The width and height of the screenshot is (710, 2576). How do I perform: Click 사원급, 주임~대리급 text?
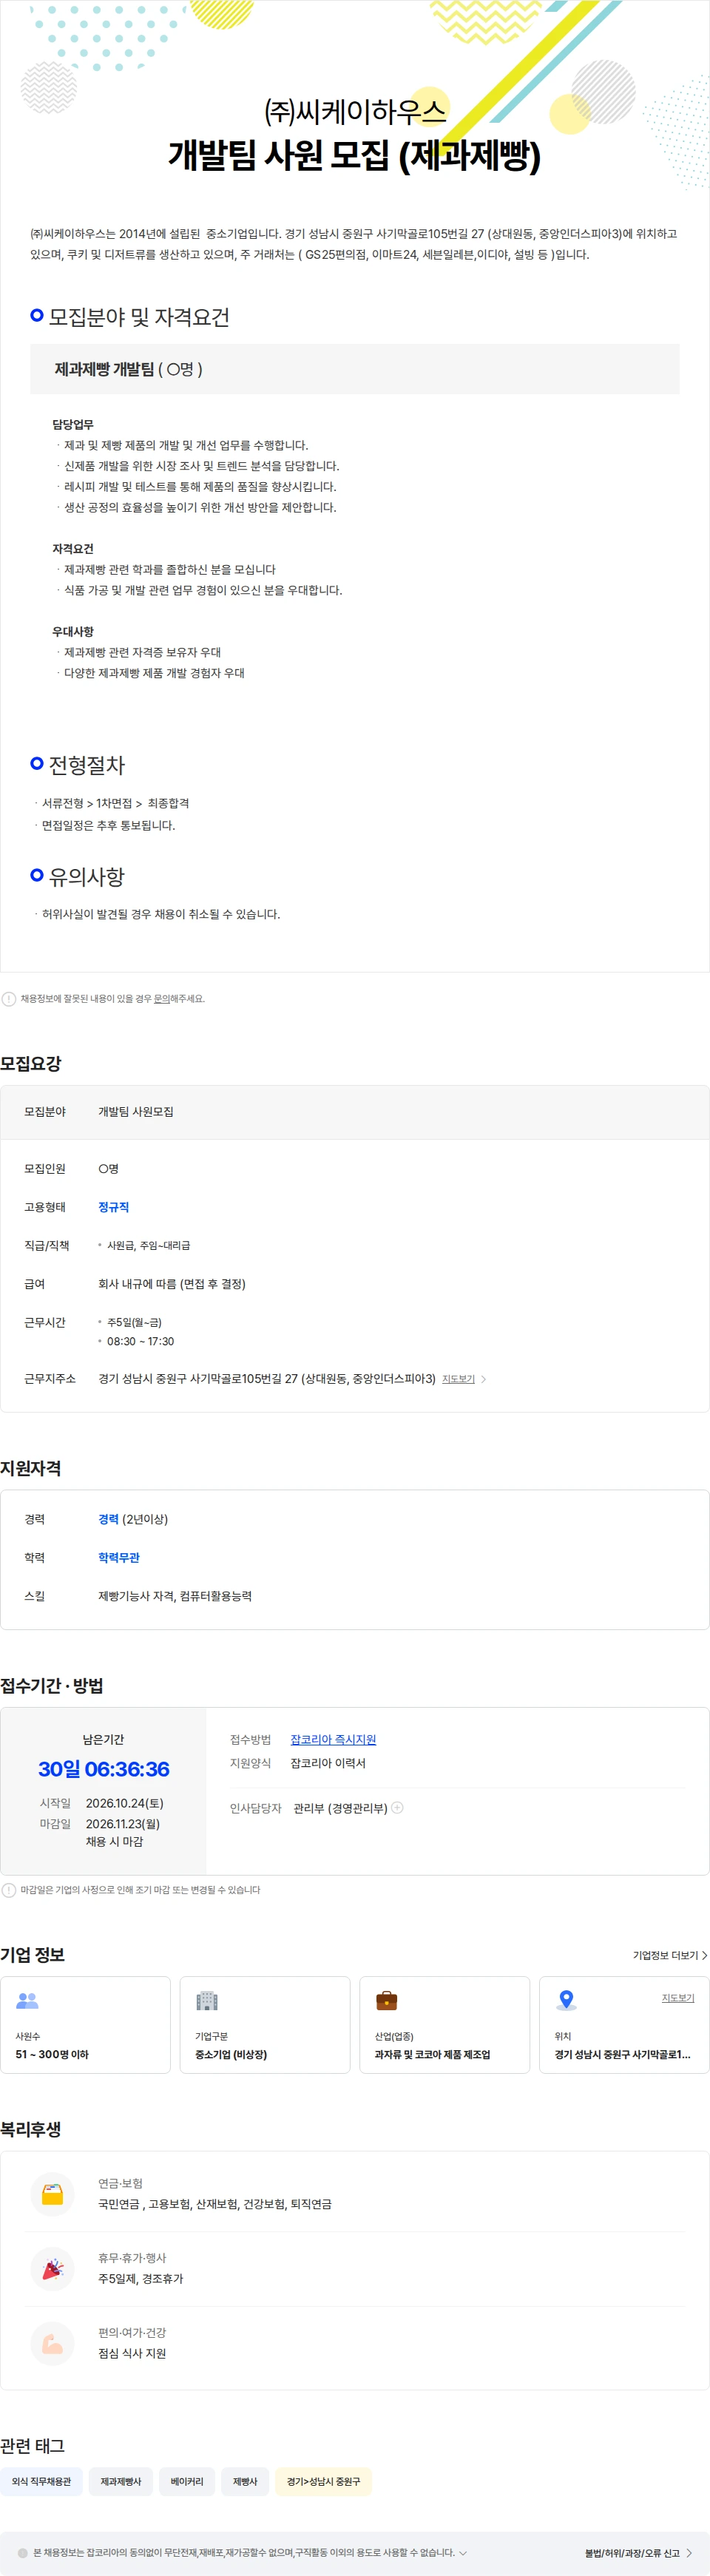tap(148, 1246)
